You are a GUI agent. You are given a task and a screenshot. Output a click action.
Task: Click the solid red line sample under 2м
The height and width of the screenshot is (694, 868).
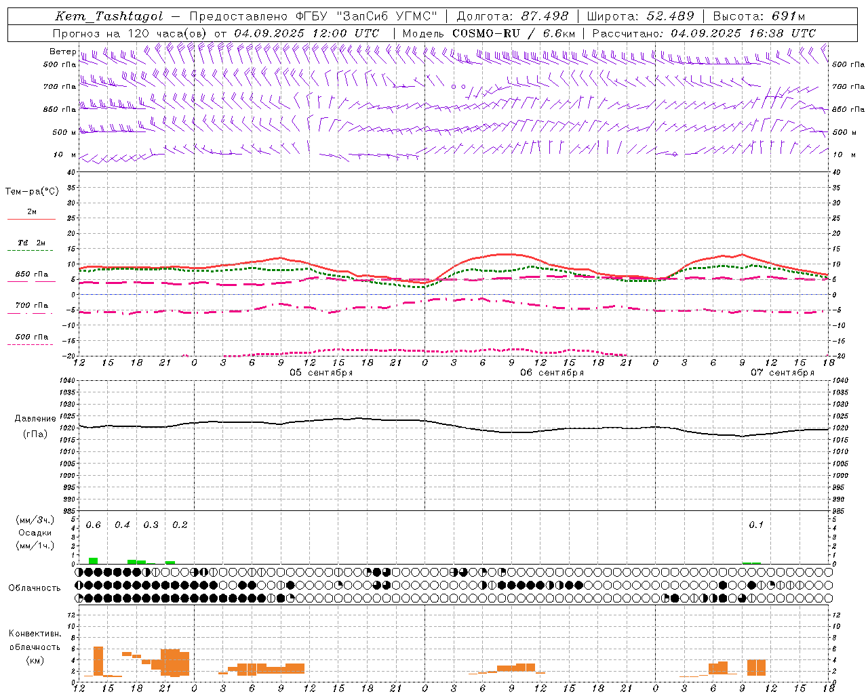(x=31, y=219)
